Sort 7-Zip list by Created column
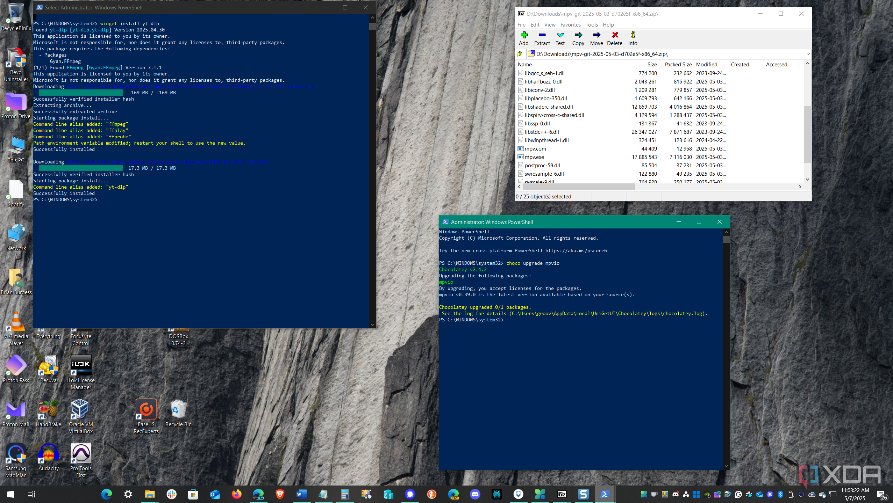Viewport: 893px width, 503px height. click(746, 65)
